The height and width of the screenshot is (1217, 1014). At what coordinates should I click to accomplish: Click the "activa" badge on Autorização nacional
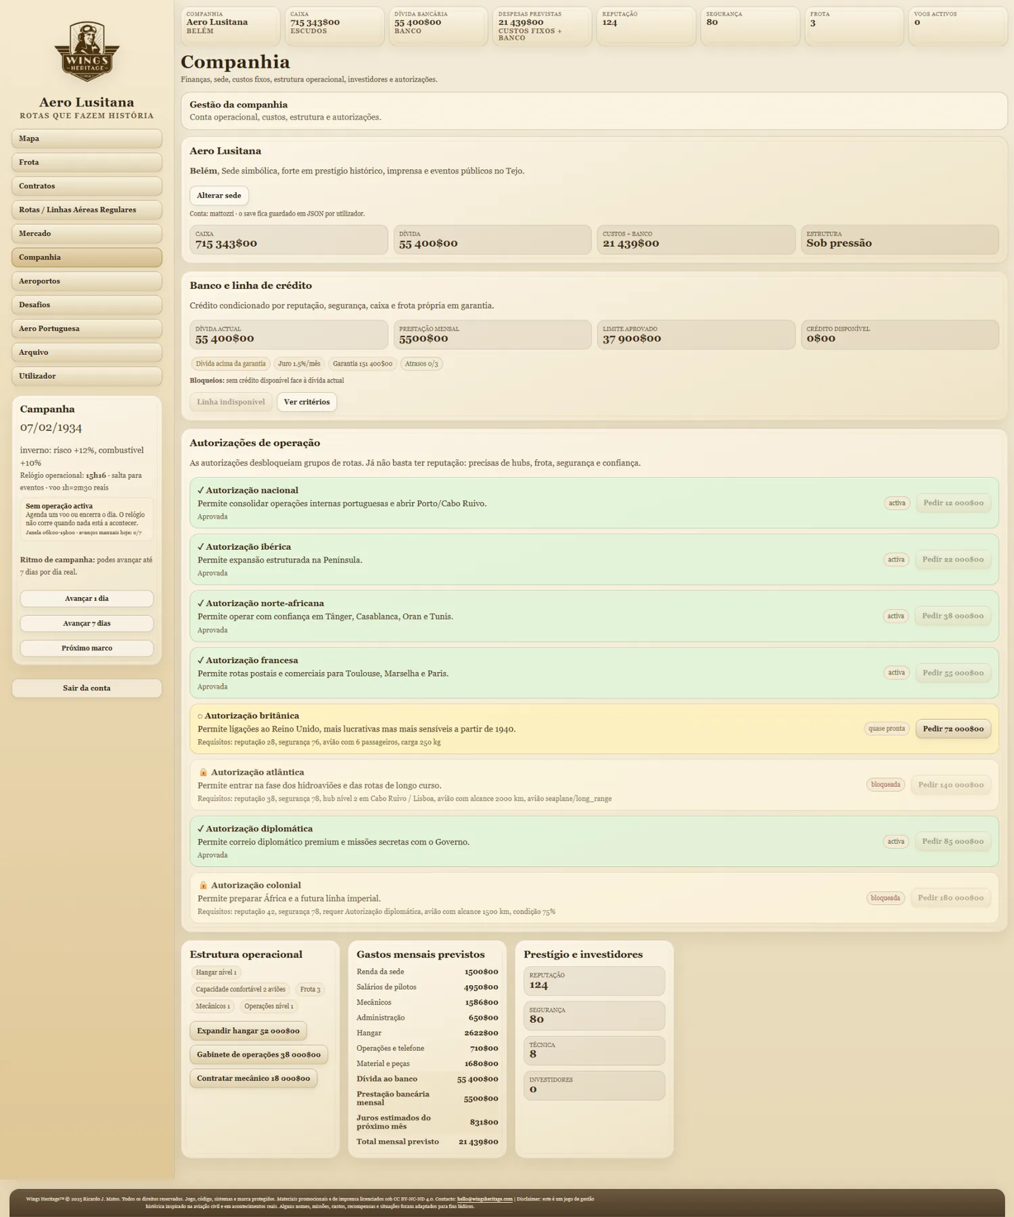coord(897,503)
